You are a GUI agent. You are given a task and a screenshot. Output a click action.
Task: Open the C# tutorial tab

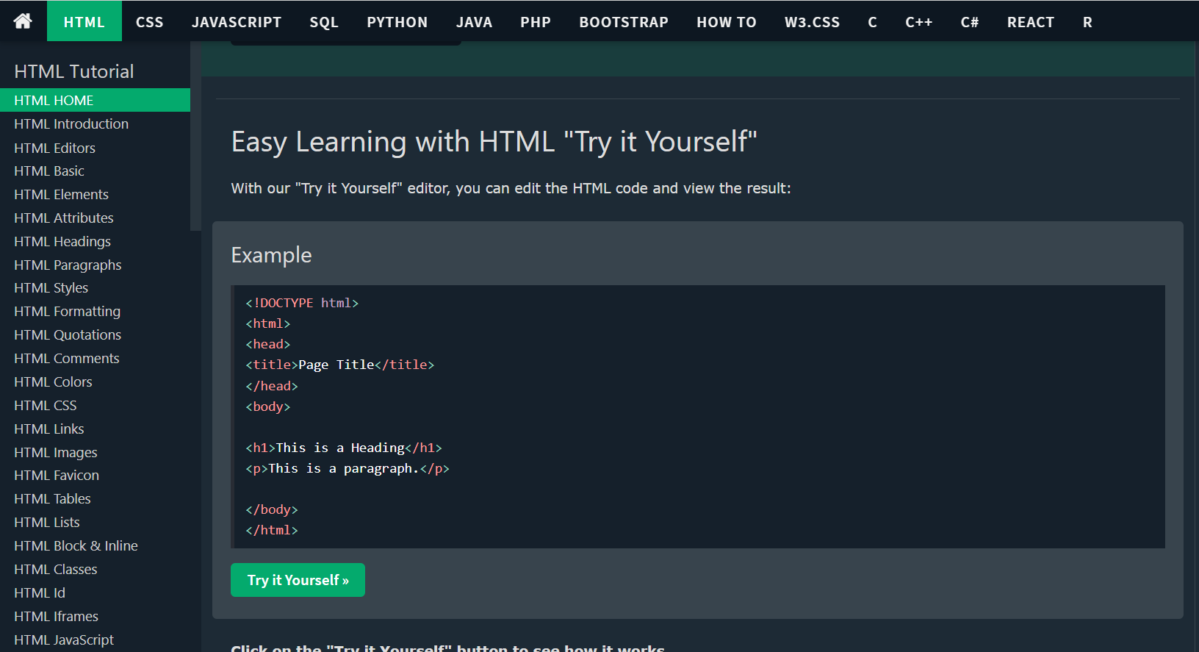point(970,21)
